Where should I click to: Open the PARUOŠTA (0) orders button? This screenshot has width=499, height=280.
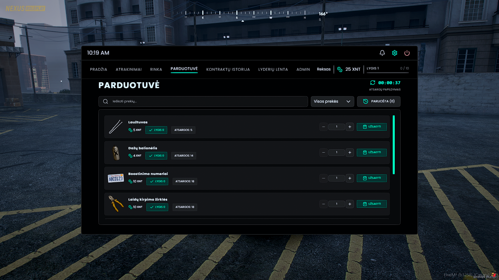tap(378, 101)
